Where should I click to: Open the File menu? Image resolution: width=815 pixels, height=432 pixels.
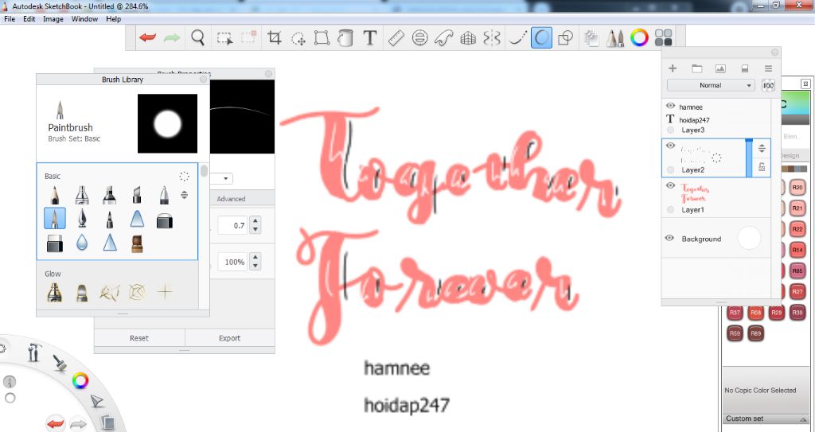[10, 19]
